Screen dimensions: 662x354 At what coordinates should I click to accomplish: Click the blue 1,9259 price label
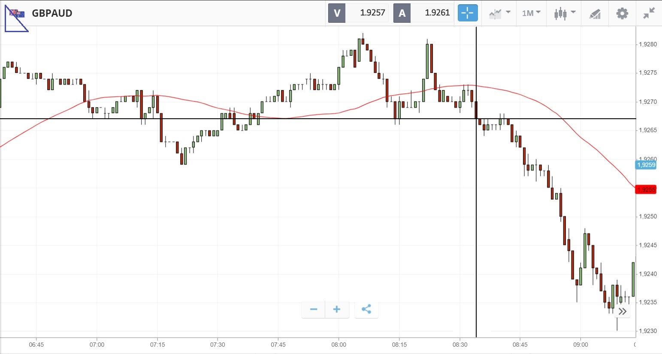646,165
